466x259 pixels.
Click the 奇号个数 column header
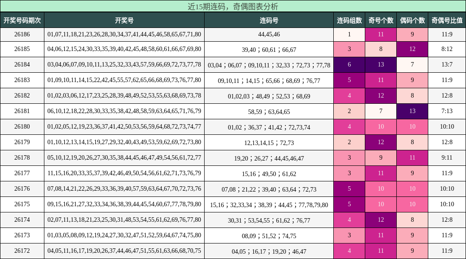[381, 20]
